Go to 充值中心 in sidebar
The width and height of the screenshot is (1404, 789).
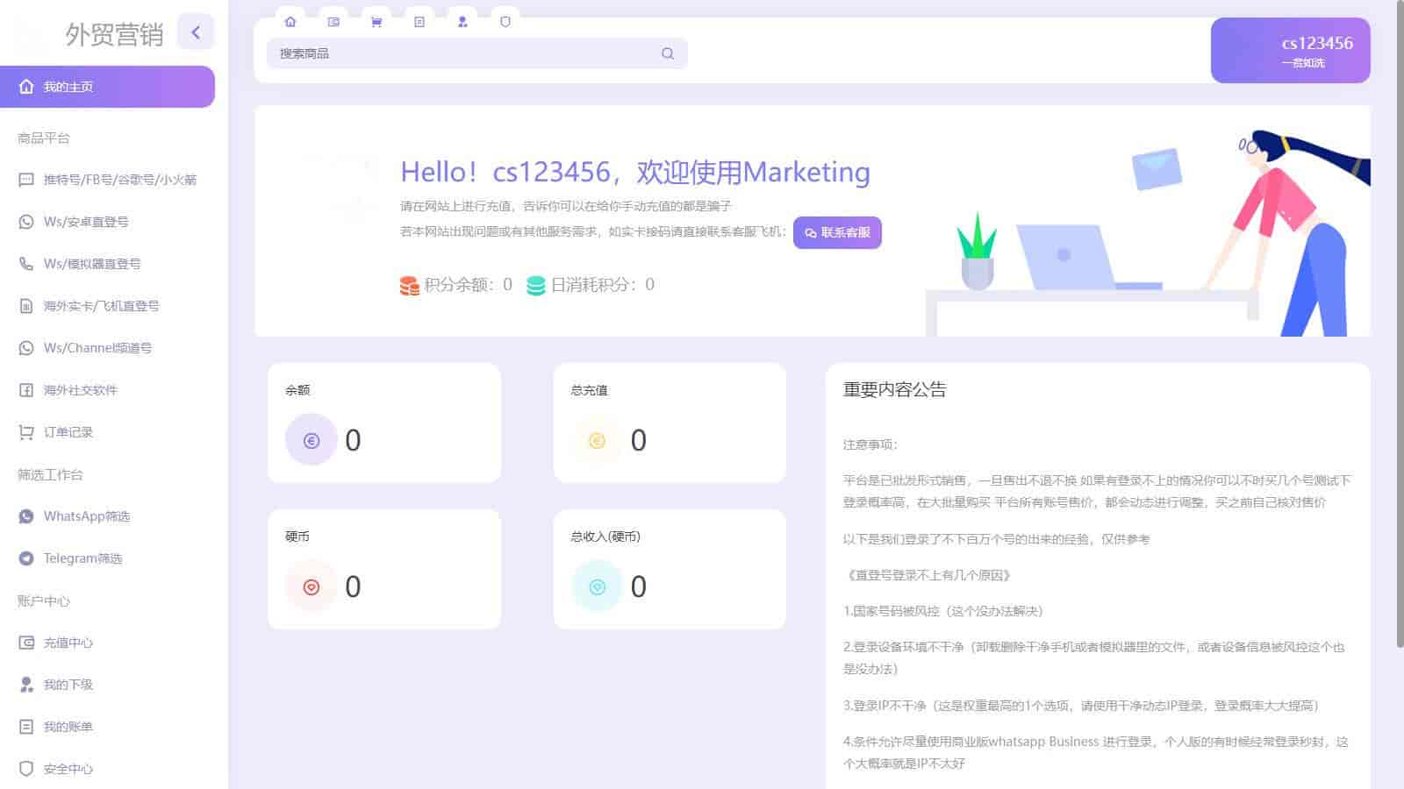click(68, 643)
